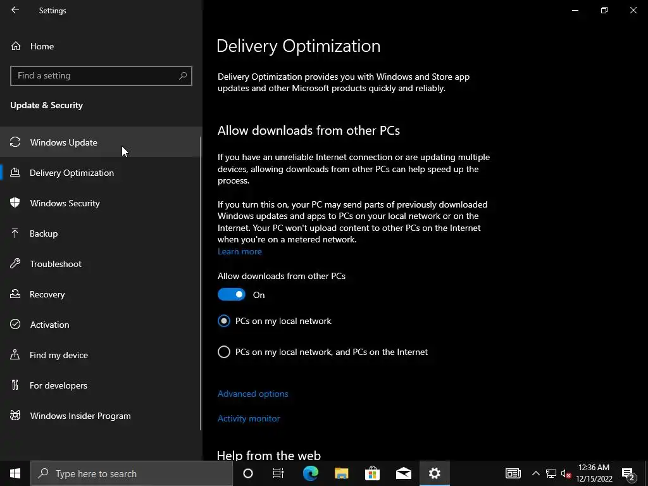Open Troubleshoot settings page
648x486 pixels.
(x=101, y=264)
